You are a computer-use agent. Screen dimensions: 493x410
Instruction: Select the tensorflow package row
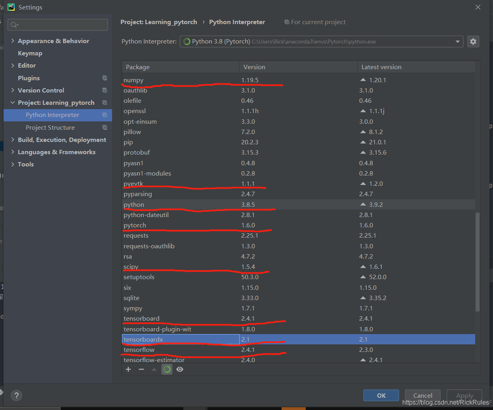pyautogui.click(x=299, y=350)
